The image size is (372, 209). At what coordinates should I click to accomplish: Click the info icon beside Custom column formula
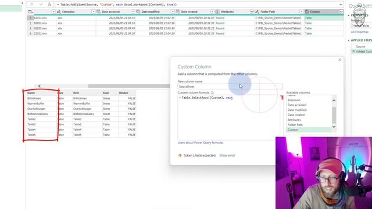[212, 93]
